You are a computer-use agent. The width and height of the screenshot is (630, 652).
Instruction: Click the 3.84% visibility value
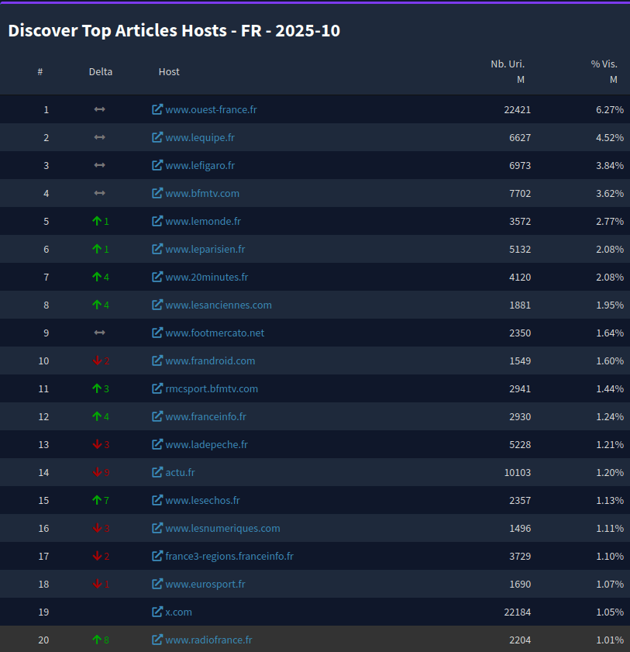tap(610, 165)
